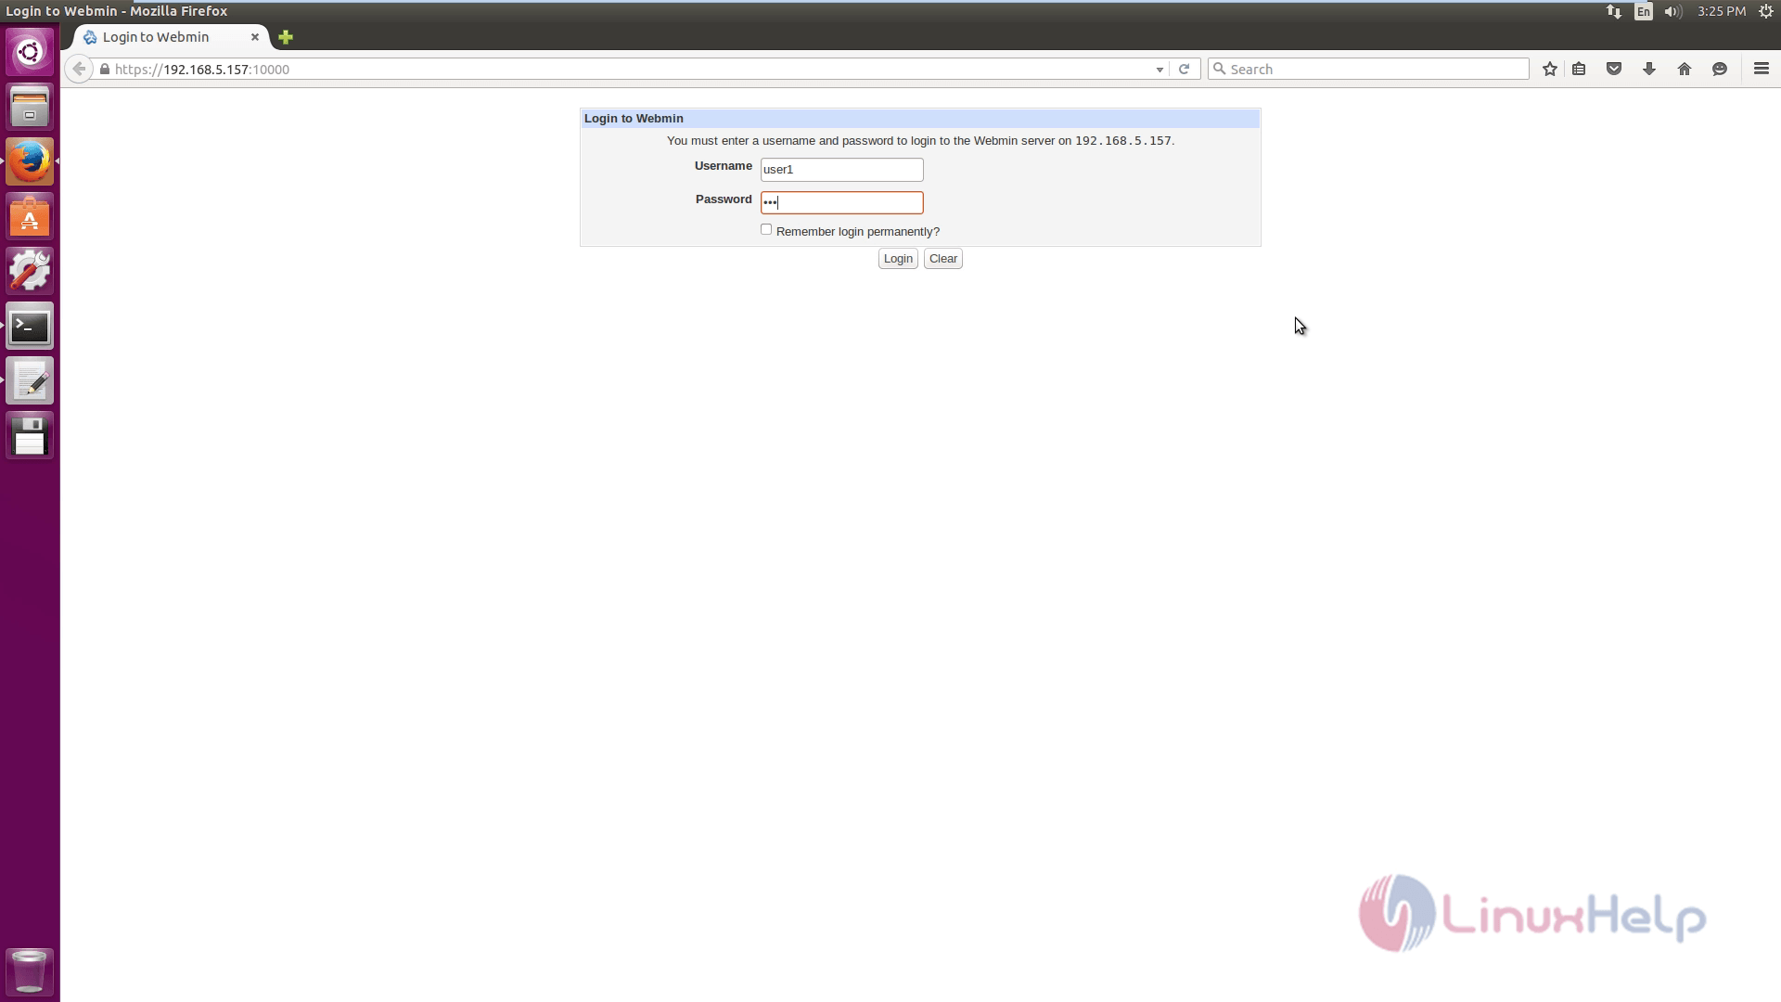Expand the Firefox address bar dropdown
This screenshot has height=1002, width=1781.
pyautogui.click(x=1160, y=69)
